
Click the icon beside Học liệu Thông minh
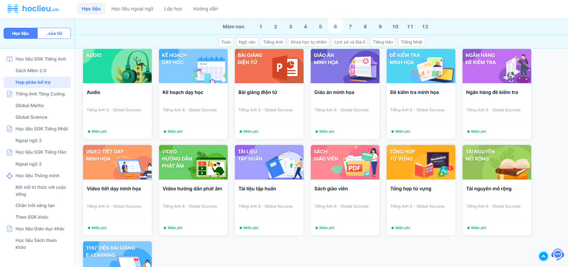[9, 176]
